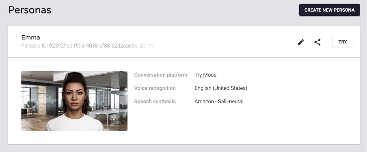This screenshot has width=367, height=152.
Task: Select the Emma persona name
Action: [x=31, y=37]
